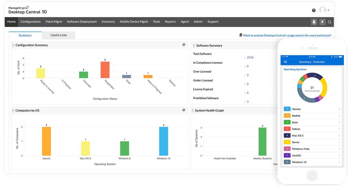The width and height of the screenshot is (348, 189).
Task: Click the Total Software count 2216
Action: 250,58
